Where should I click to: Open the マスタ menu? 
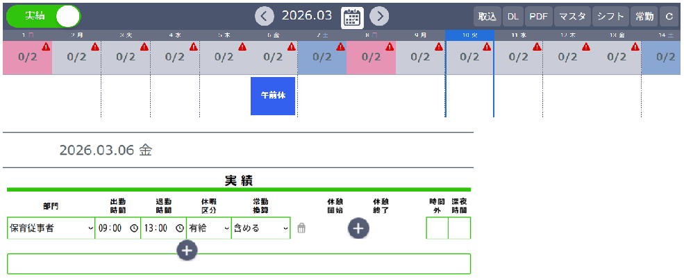(572, 16)
